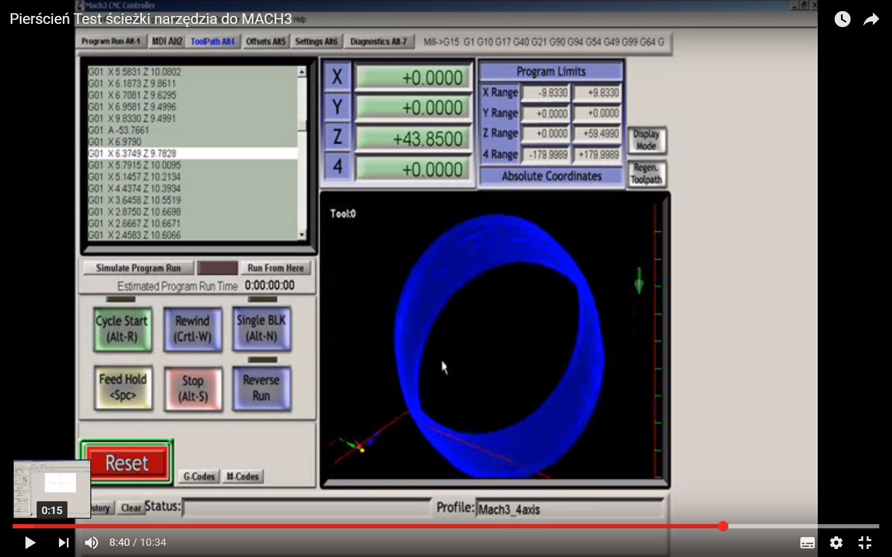Screen dimensions: 892x557
Task: Select the ToolPath Alt4 tab
Action: (x=212, y=41)
